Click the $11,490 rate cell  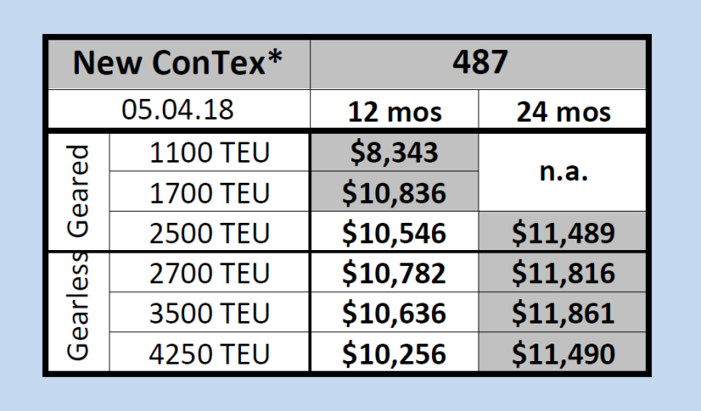[565, 354]
